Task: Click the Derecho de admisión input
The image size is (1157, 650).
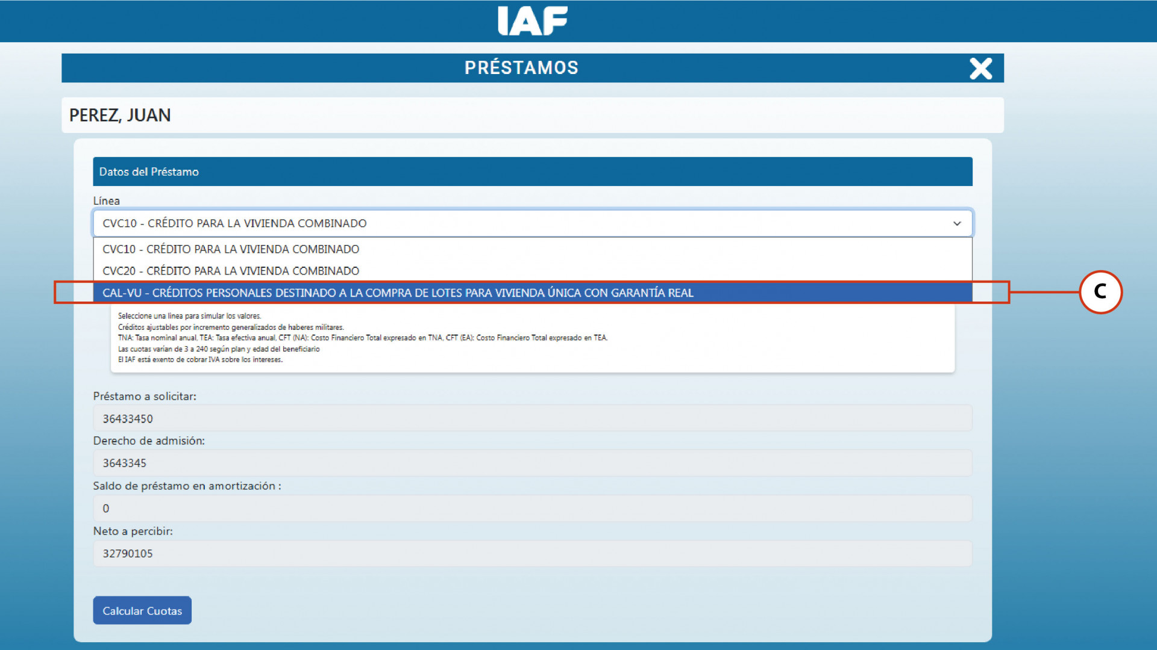Action: click(532, 463)
